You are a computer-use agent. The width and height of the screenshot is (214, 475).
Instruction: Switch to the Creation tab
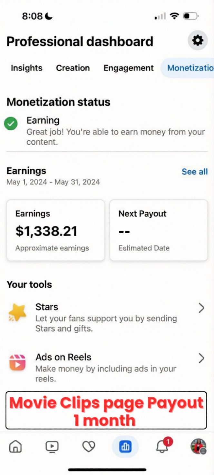click(73, 68)
